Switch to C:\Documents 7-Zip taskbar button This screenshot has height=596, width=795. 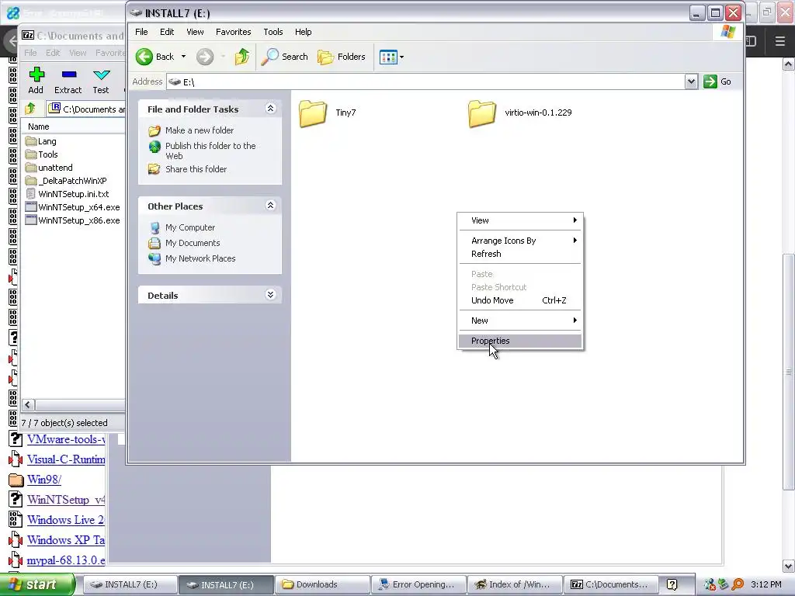[610, 585]
